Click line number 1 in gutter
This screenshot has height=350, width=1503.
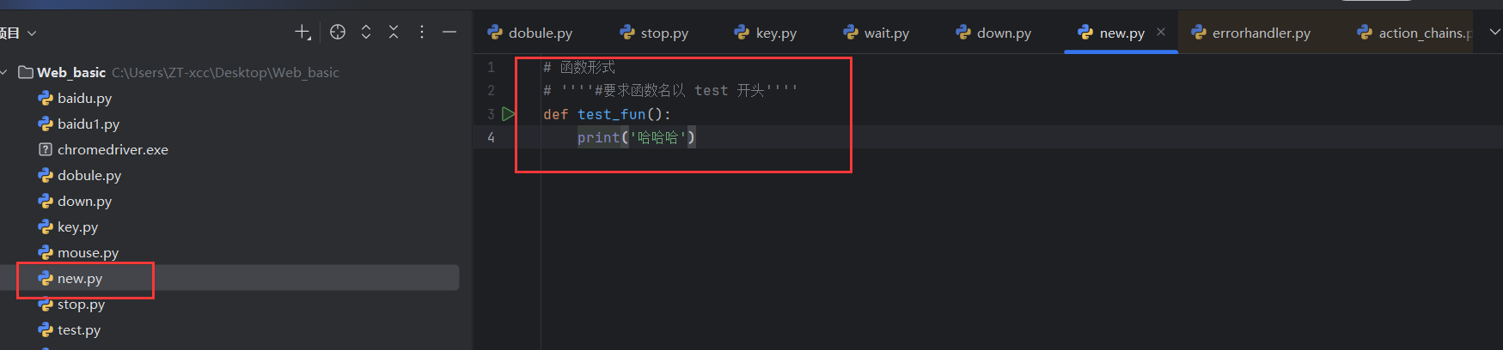[x=491, y=67]
